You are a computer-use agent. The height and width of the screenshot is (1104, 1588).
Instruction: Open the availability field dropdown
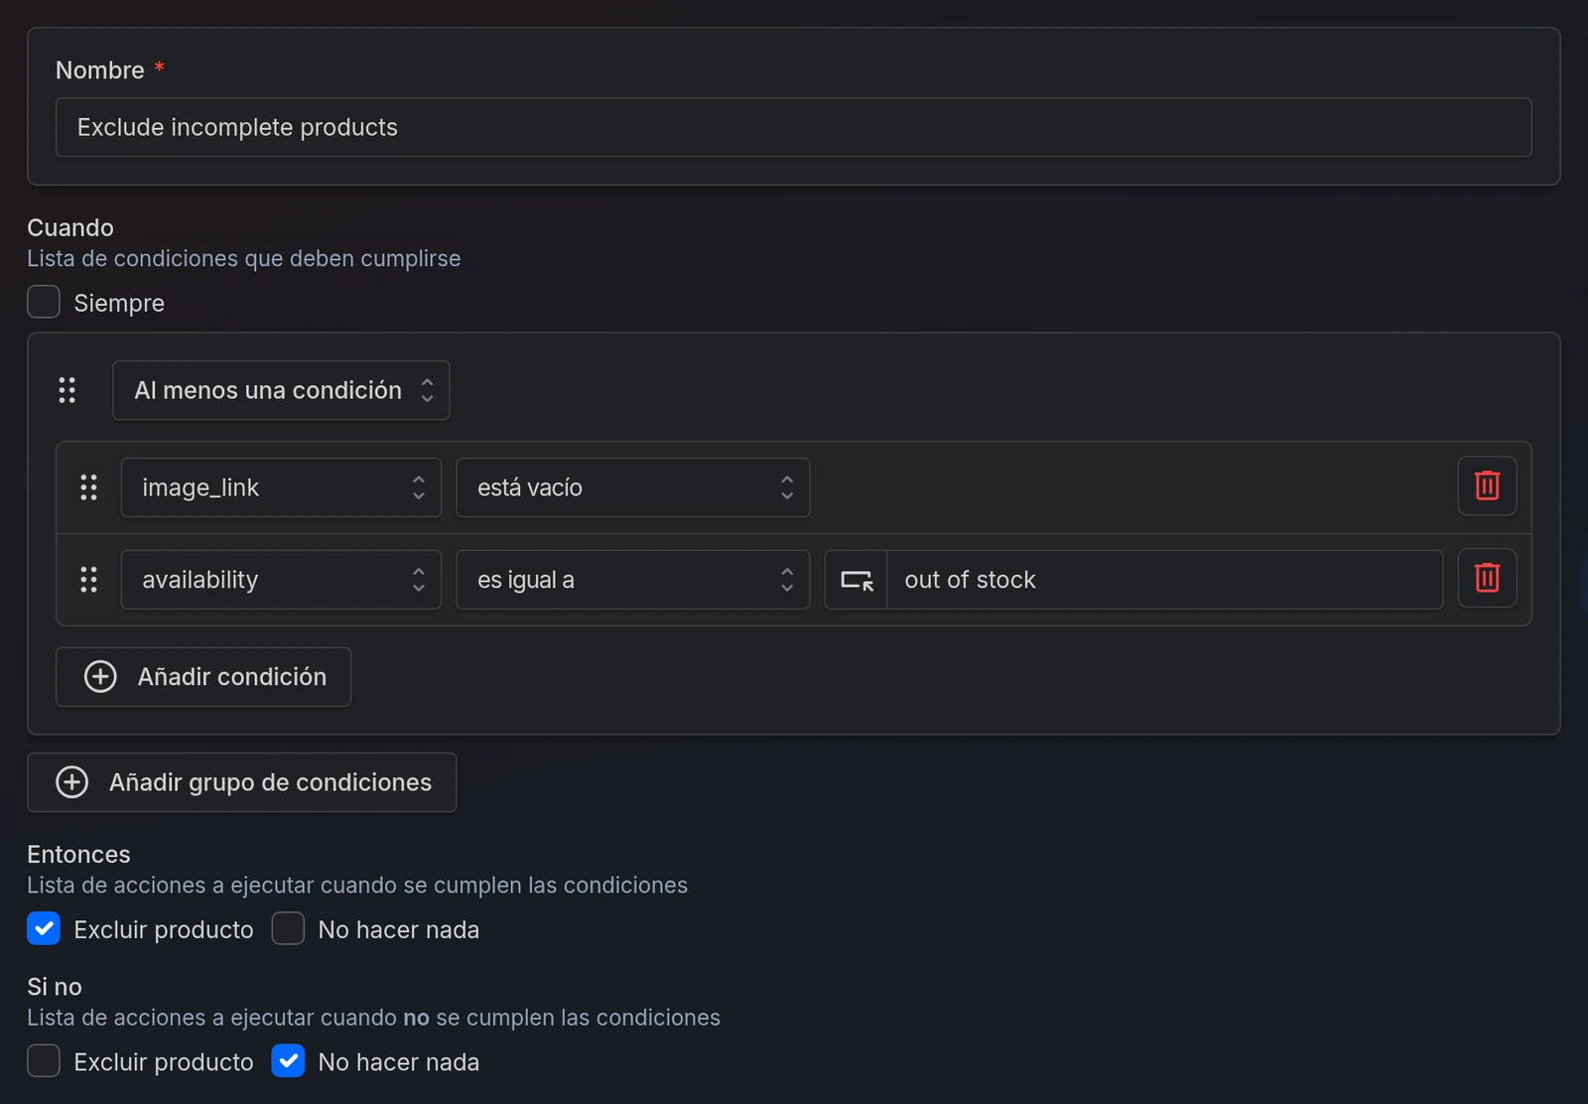click(x=281, y=580)
